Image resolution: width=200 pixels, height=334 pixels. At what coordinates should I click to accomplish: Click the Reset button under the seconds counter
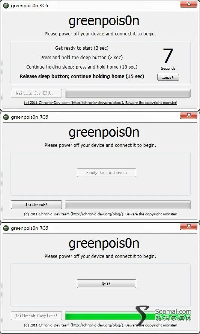click(168, 77)
